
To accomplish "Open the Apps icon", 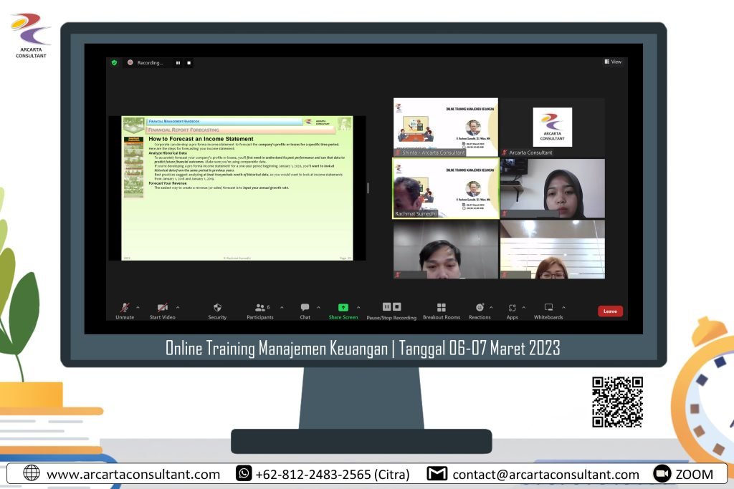I will coord(512,308).
